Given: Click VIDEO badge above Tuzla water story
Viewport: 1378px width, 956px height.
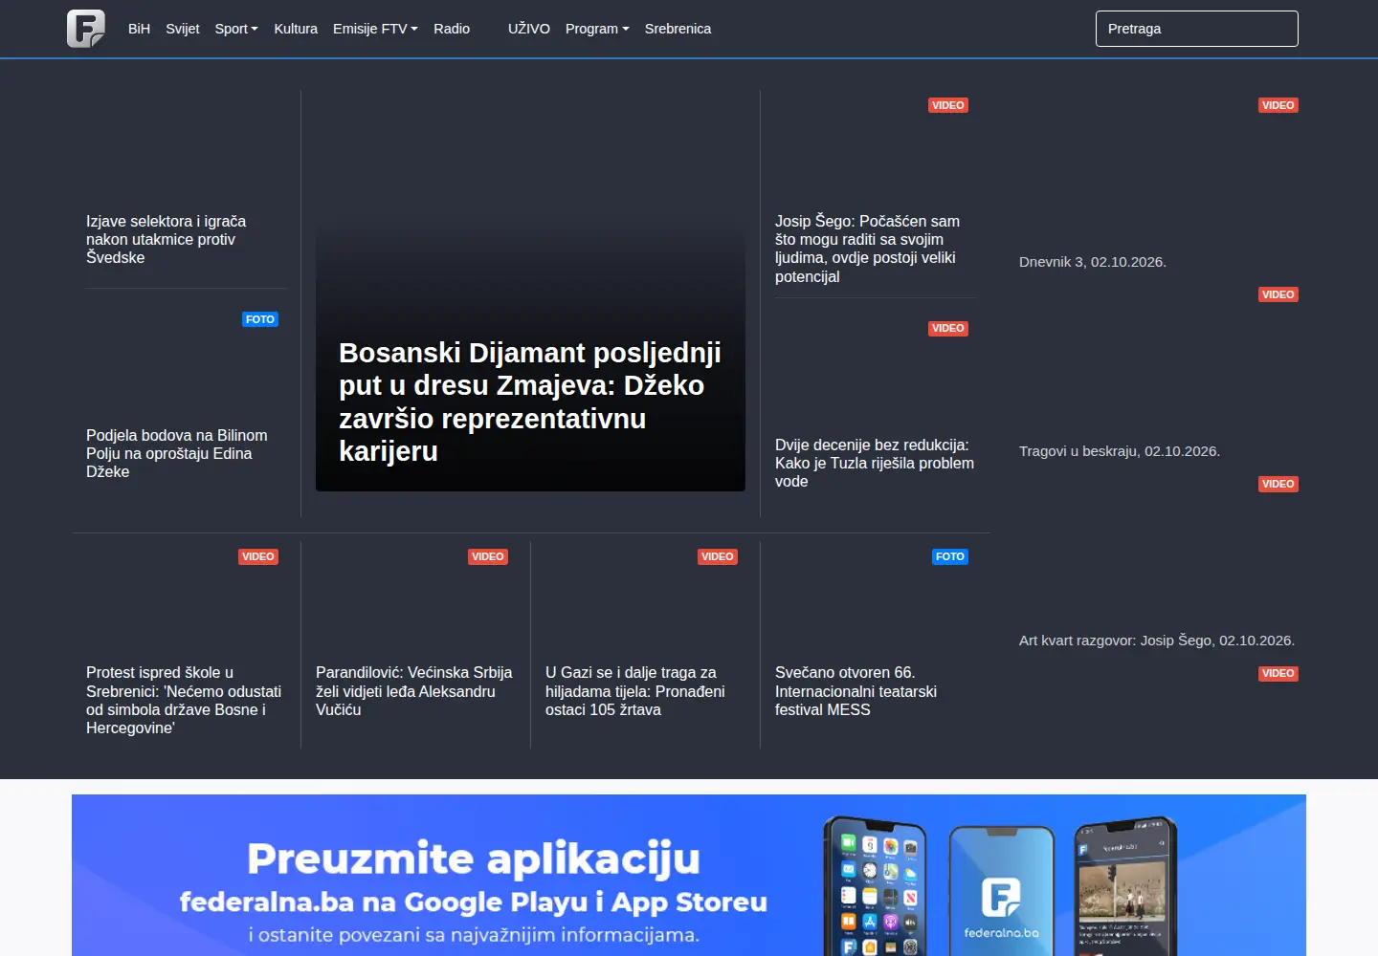Looking at the screenshot, I should coord(948,328).
